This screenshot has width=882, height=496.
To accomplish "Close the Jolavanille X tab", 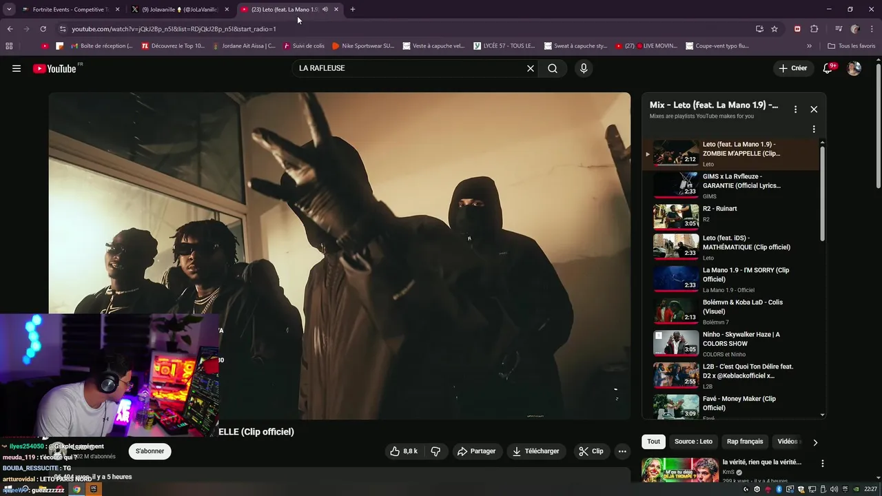I will pyautogui.click(x=227, y=10).
